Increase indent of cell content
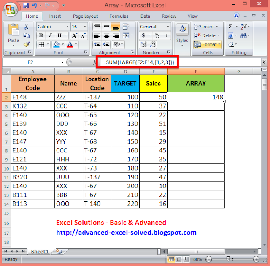 pyautogui.click(x=106, y=44)
